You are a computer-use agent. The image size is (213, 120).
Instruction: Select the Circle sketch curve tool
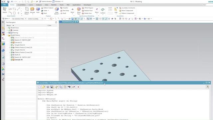click(14, 13)
